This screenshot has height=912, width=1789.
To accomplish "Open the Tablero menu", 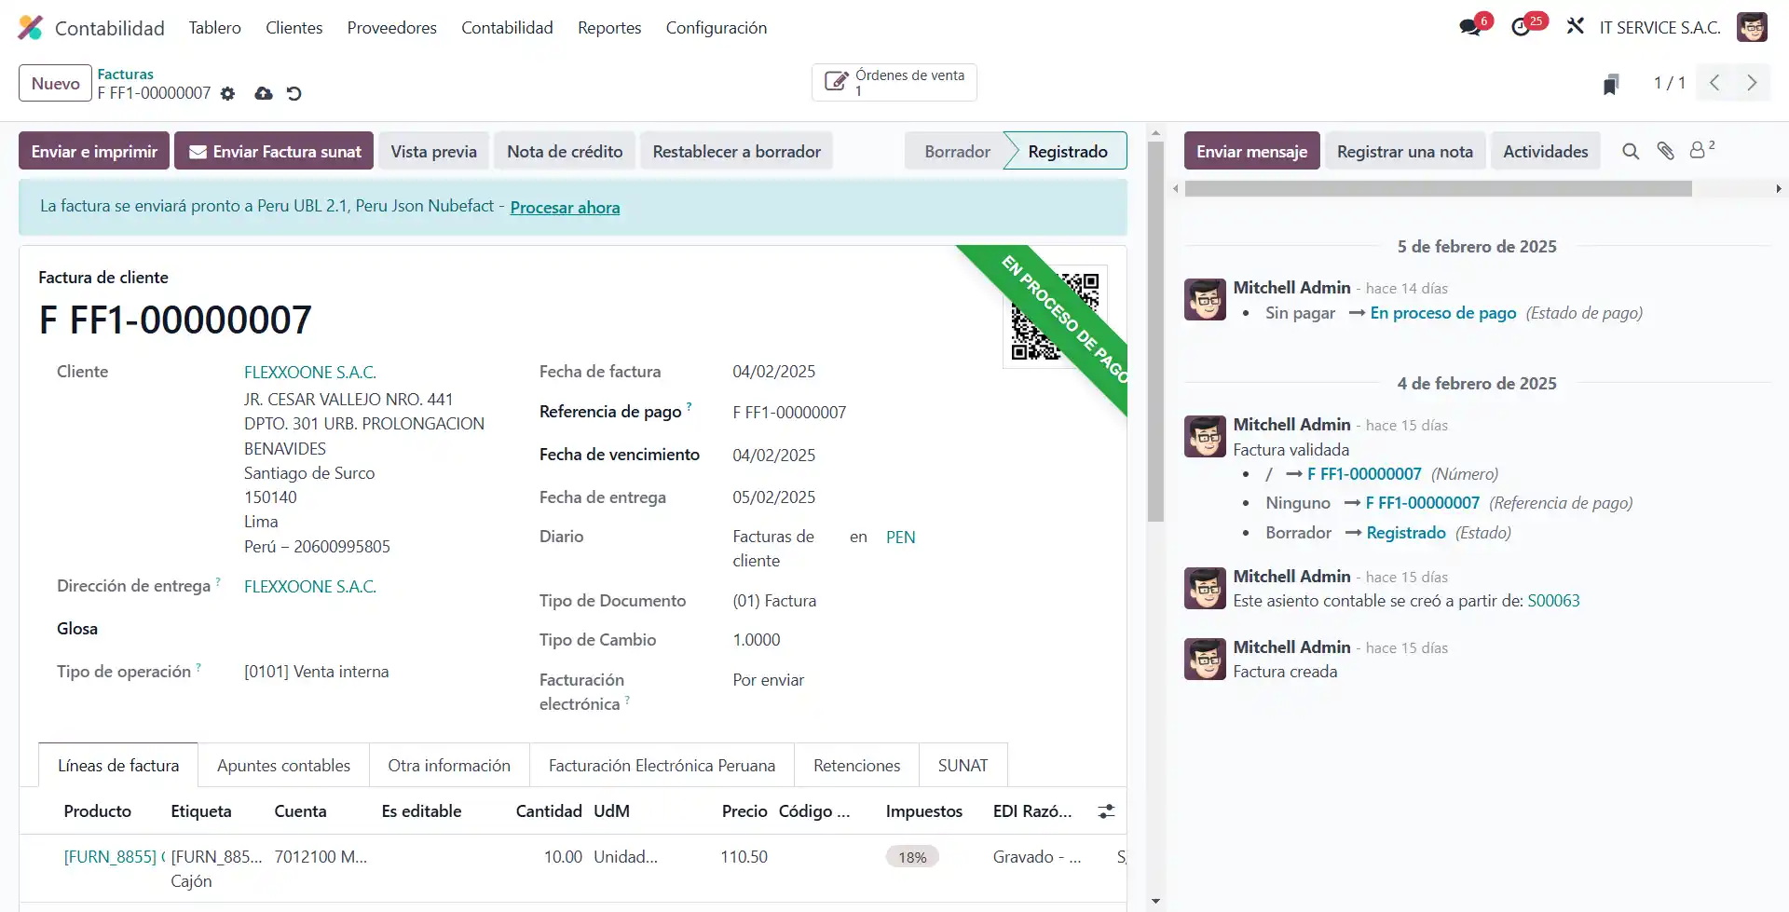I will [x=215, y=28].
